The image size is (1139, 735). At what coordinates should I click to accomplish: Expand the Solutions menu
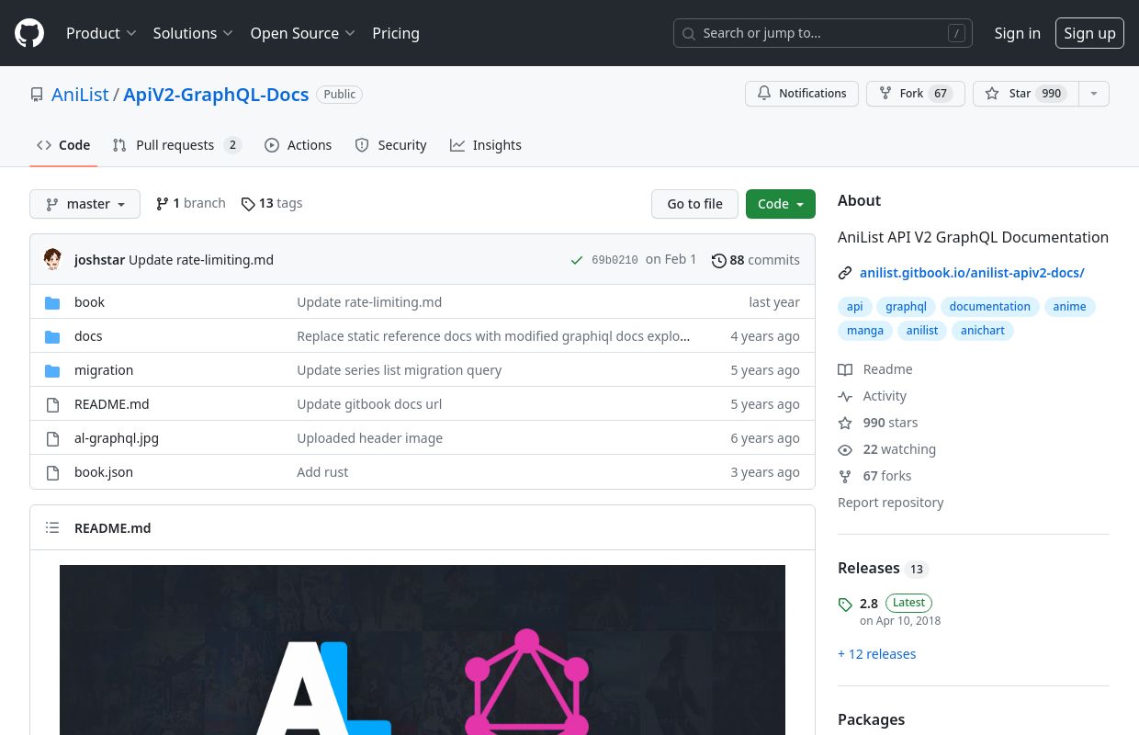(x=193, y=33)
